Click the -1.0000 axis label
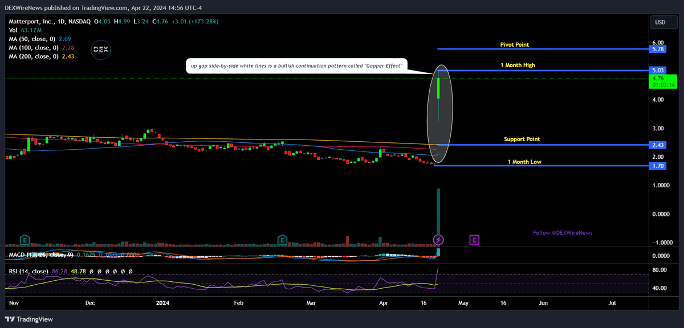The width and height of the screenshot is (684, 328). [x=661, y=243]
